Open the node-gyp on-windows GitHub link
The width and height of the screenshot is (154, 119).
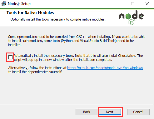(x=105, y=68)
